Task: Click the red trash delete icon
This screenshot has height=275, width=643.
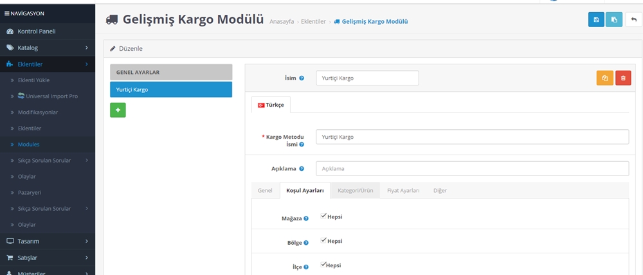Action: pos(623,78)
